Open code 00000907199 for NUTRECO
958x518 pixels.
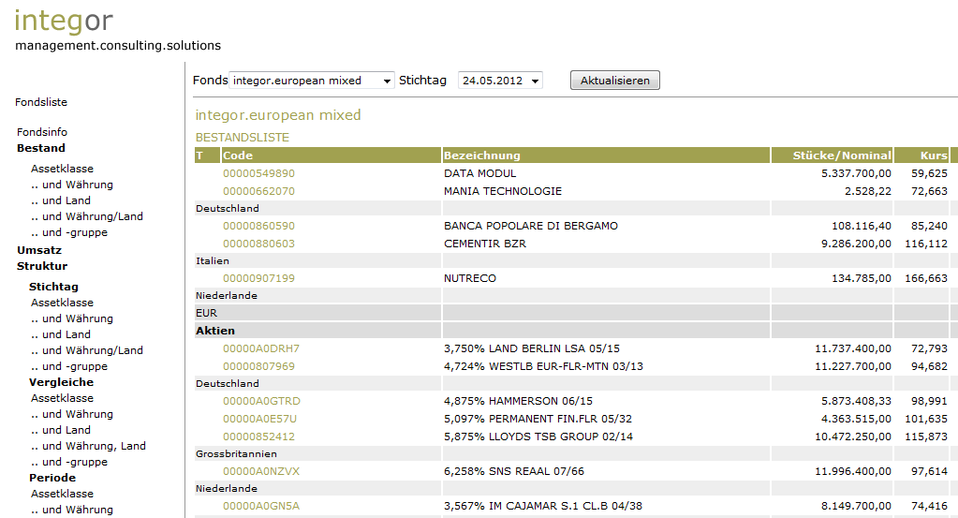tap(258, 278)
